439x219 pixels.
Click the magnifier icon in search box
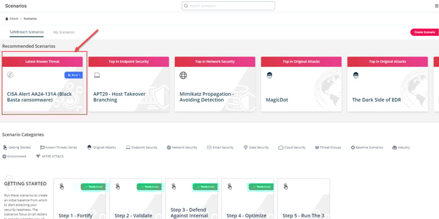click(x=186, y=6)
